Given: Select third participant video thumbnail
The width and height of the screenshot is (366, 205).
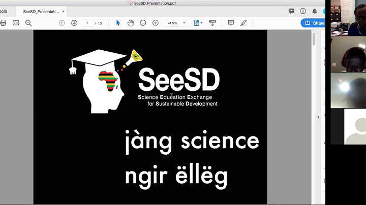Looking at the screenshot, I should pyautogui.click(x=348, y=90).
